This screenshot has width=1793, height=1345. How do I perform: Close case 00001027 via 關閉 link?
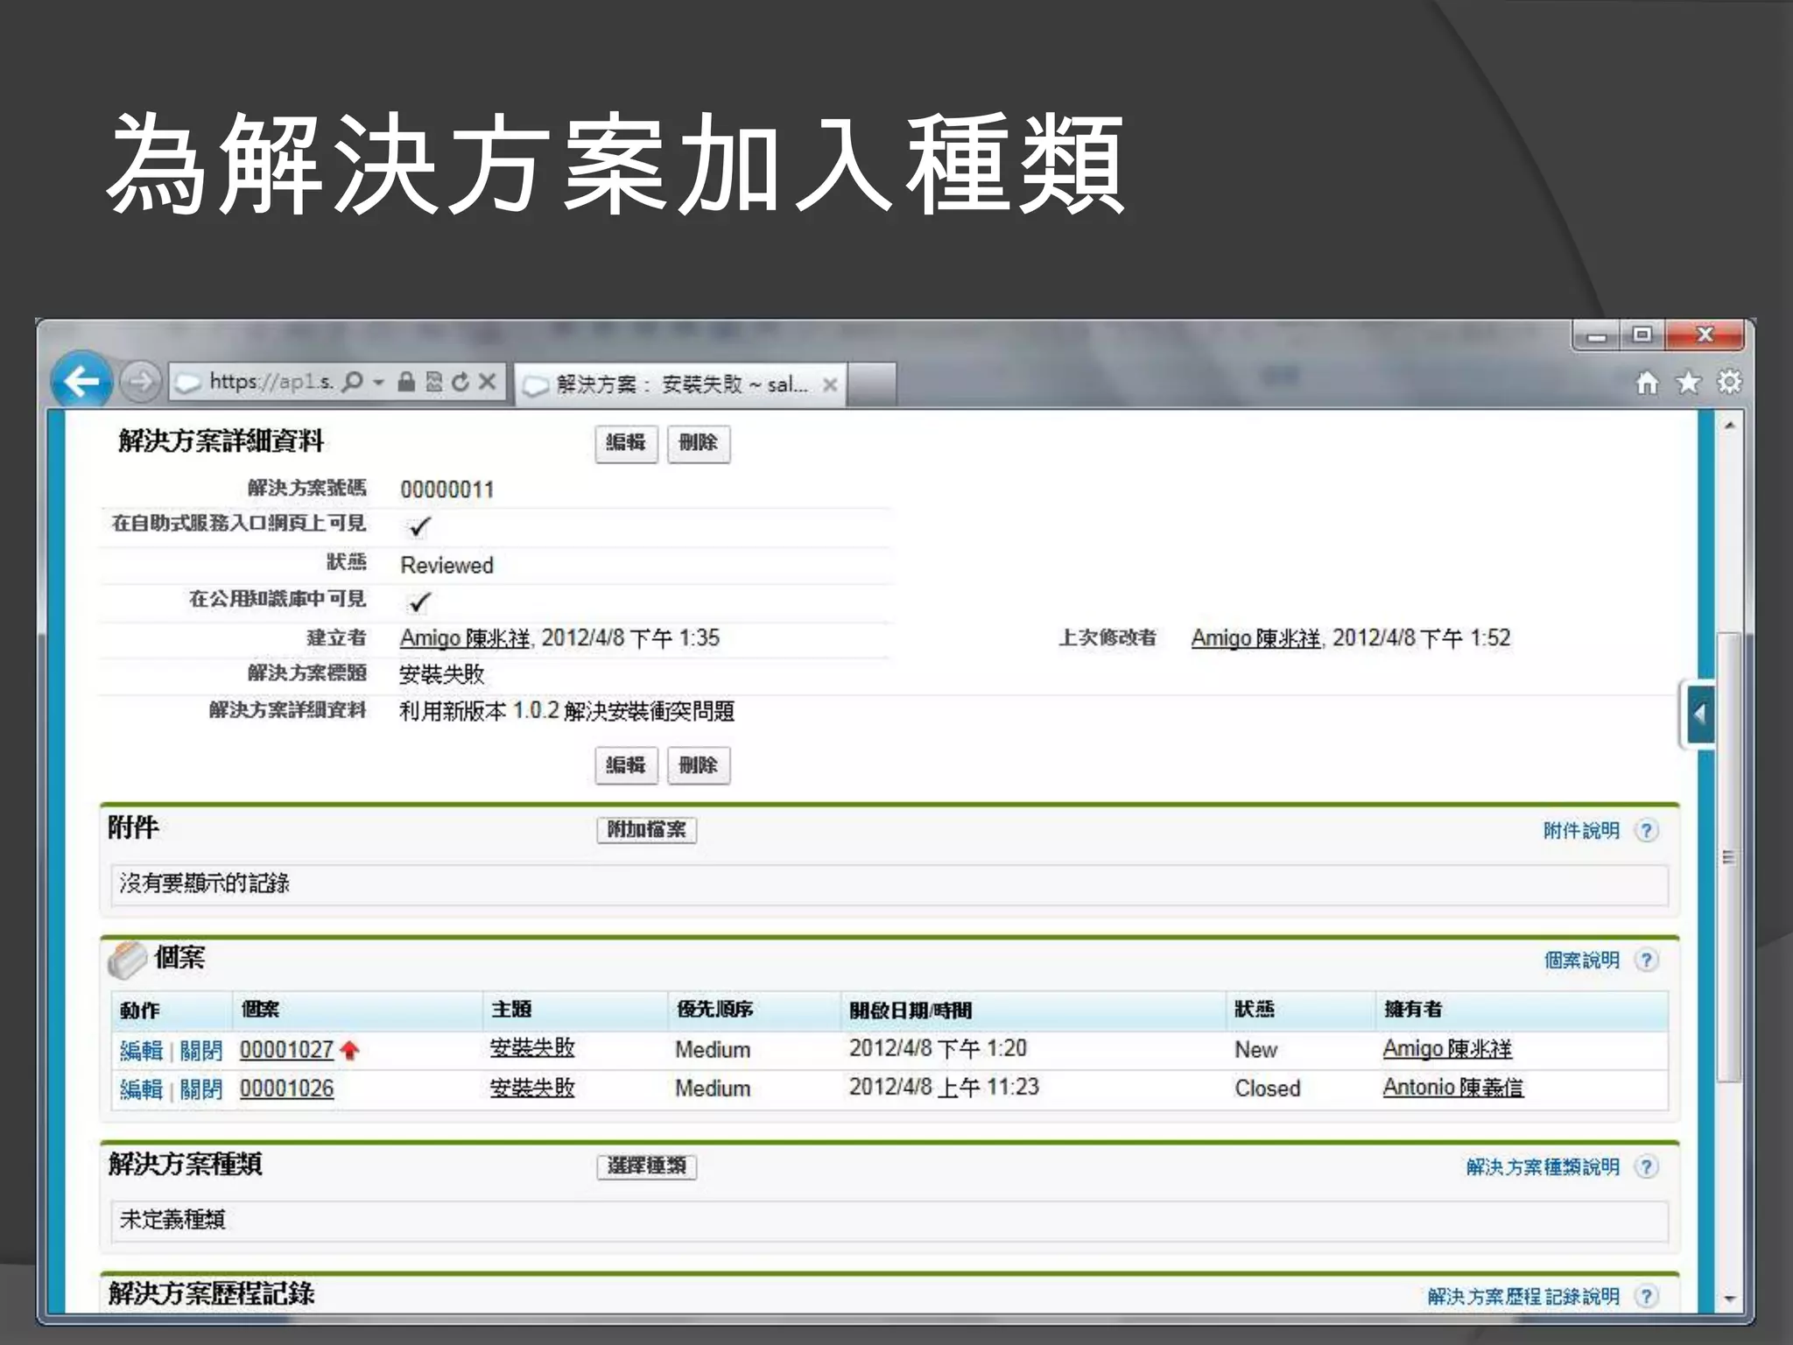click(x=200, y=1050)
